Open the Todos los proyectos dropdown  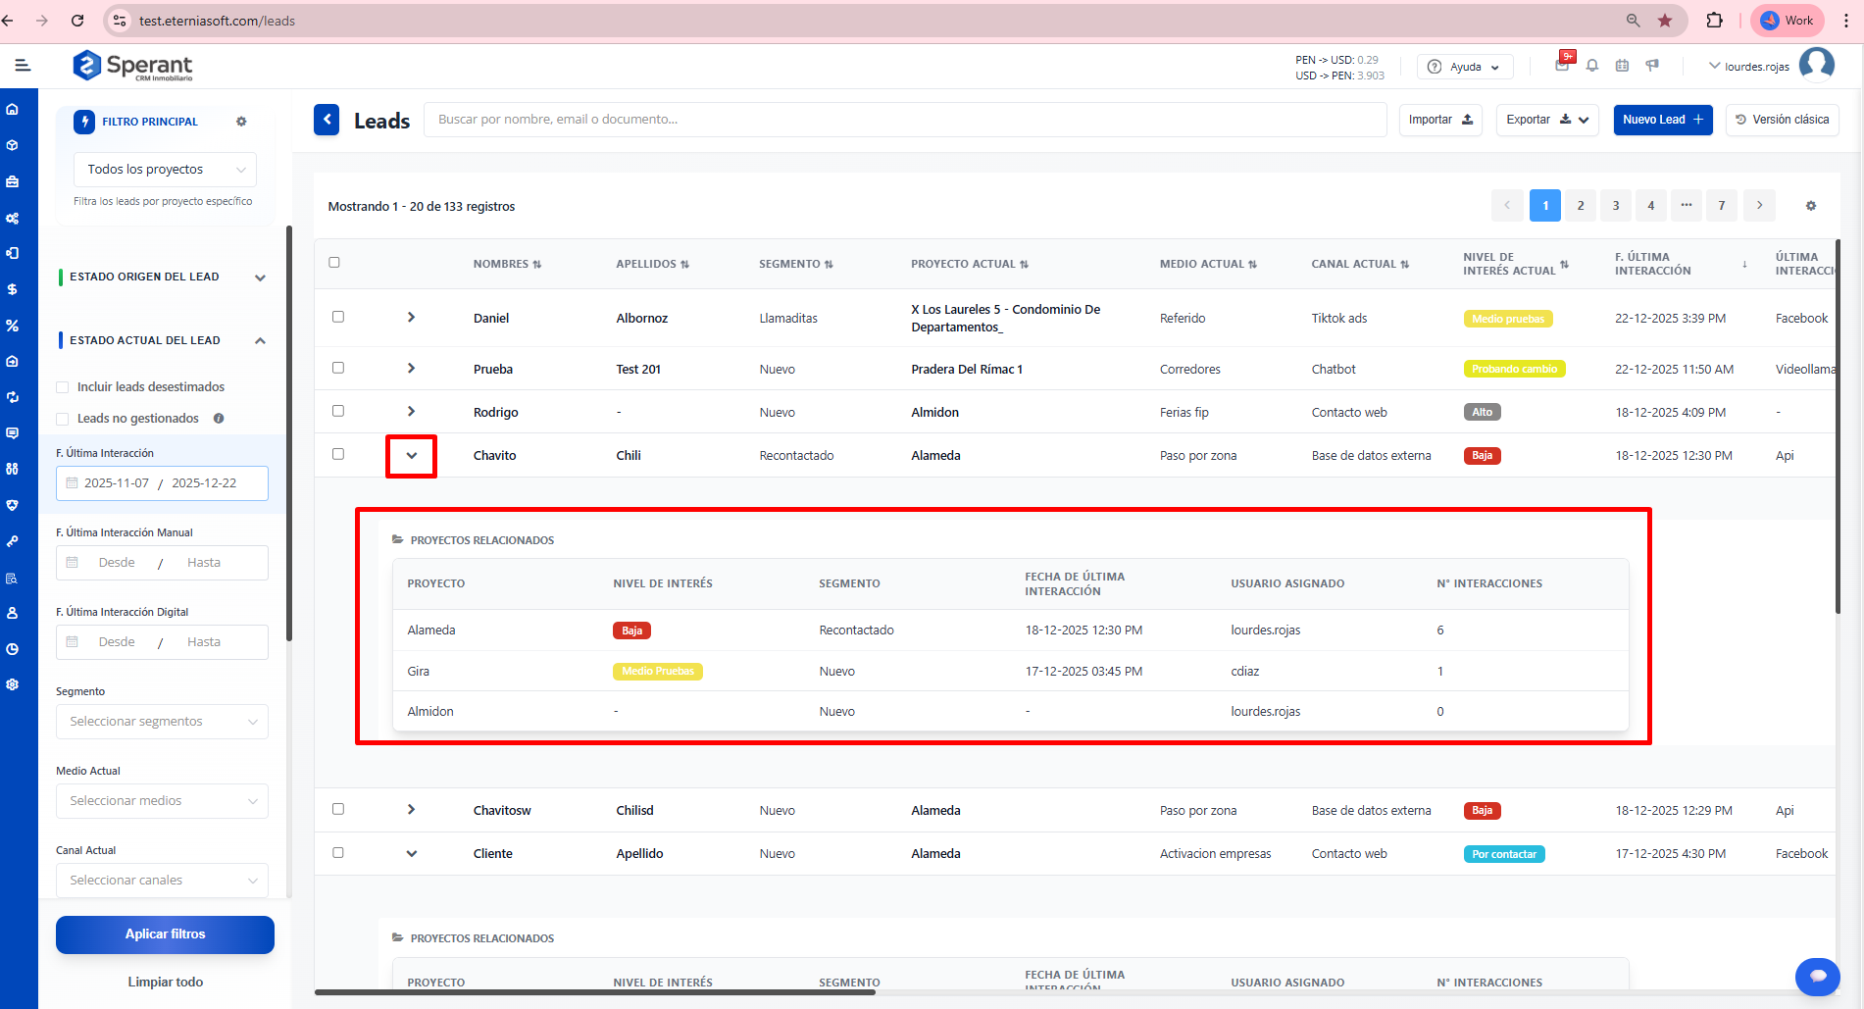[x=165, y=170]
